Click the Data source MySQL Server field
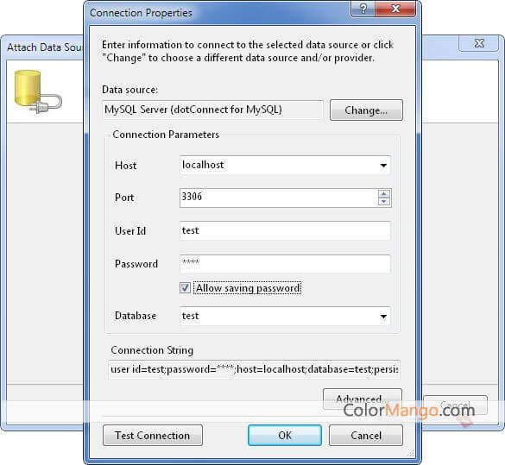This screenshot has width=505, height=465. point(212,110)
